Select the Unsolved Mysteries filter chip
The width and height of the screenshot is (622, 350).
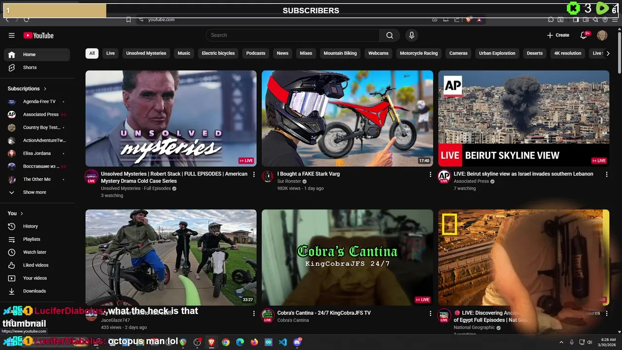146,53
